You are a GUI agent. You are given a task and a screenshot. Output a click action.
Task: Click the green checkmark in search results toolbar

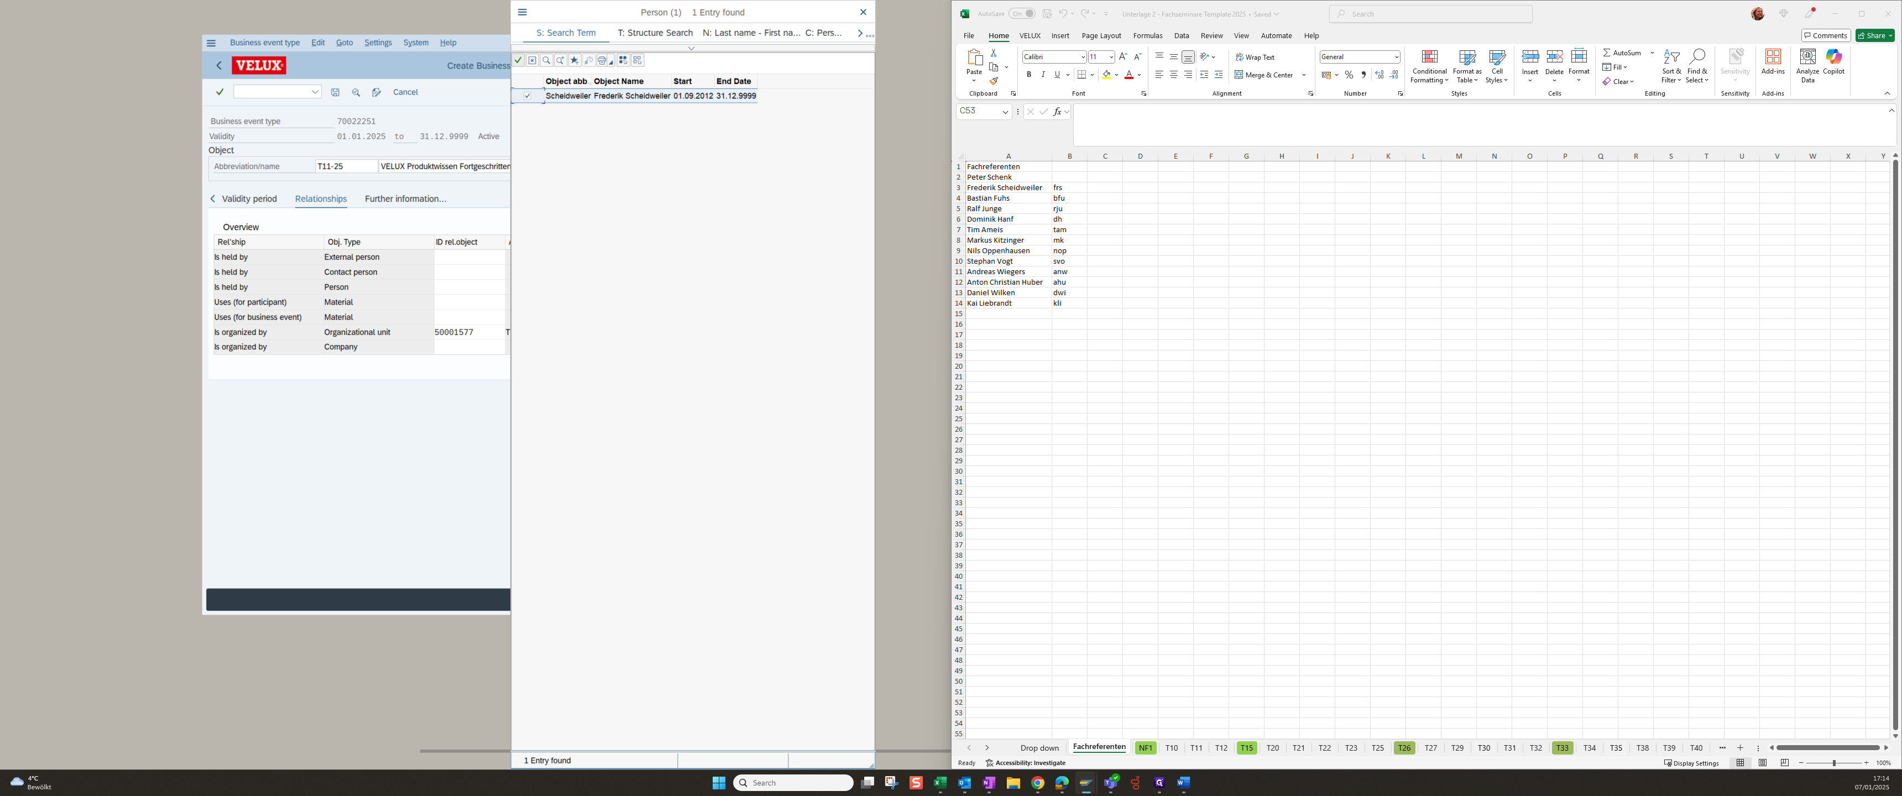pos(518,61)
